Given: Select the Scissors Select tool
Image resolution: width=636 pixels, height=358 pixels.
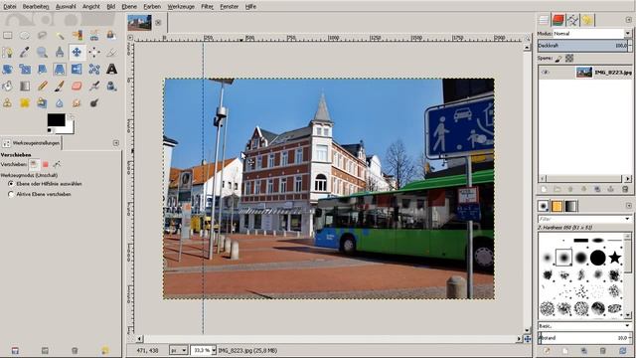Looking at the screenshot, I should click(94, 36).
